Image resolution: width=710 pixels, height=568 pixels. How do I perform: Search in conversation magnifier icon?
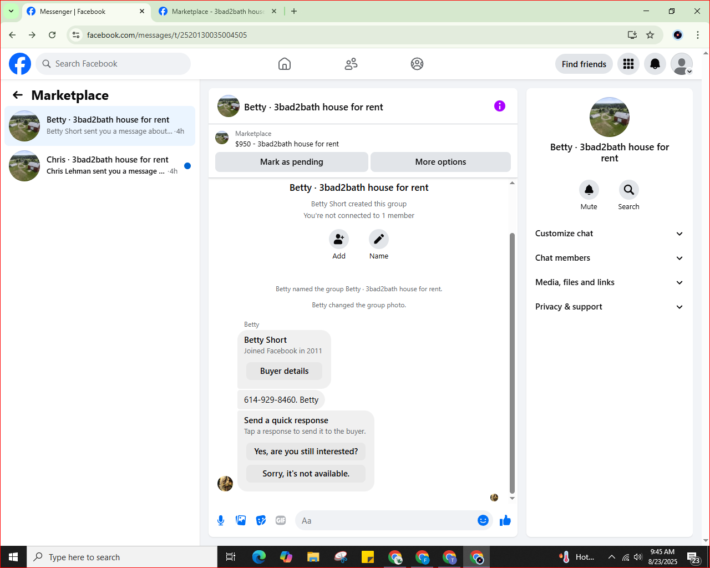[629, 190]
